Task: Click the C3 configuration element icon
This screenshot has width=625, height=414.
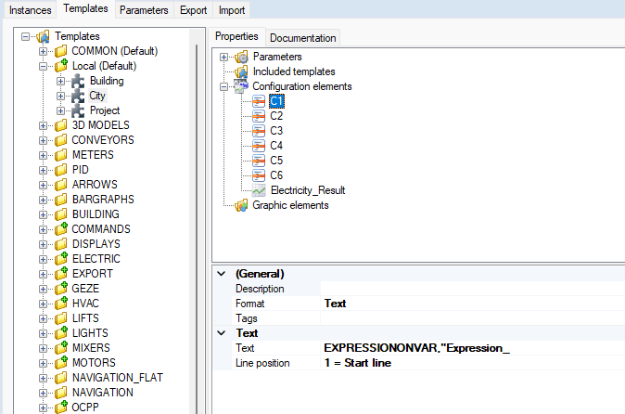Action: pos(259,131)
